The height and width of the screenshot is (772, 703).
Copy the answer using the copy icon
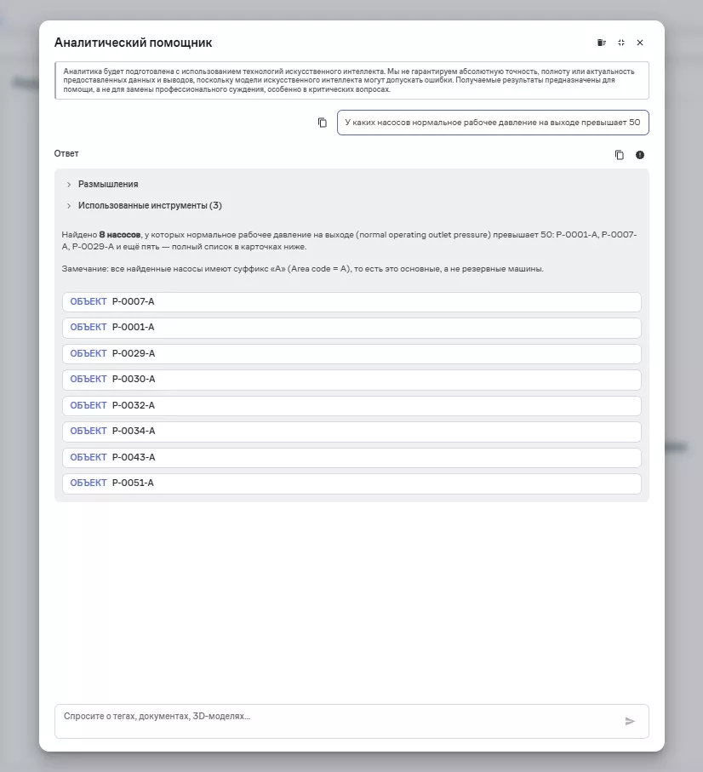click(x=620, y=155)
